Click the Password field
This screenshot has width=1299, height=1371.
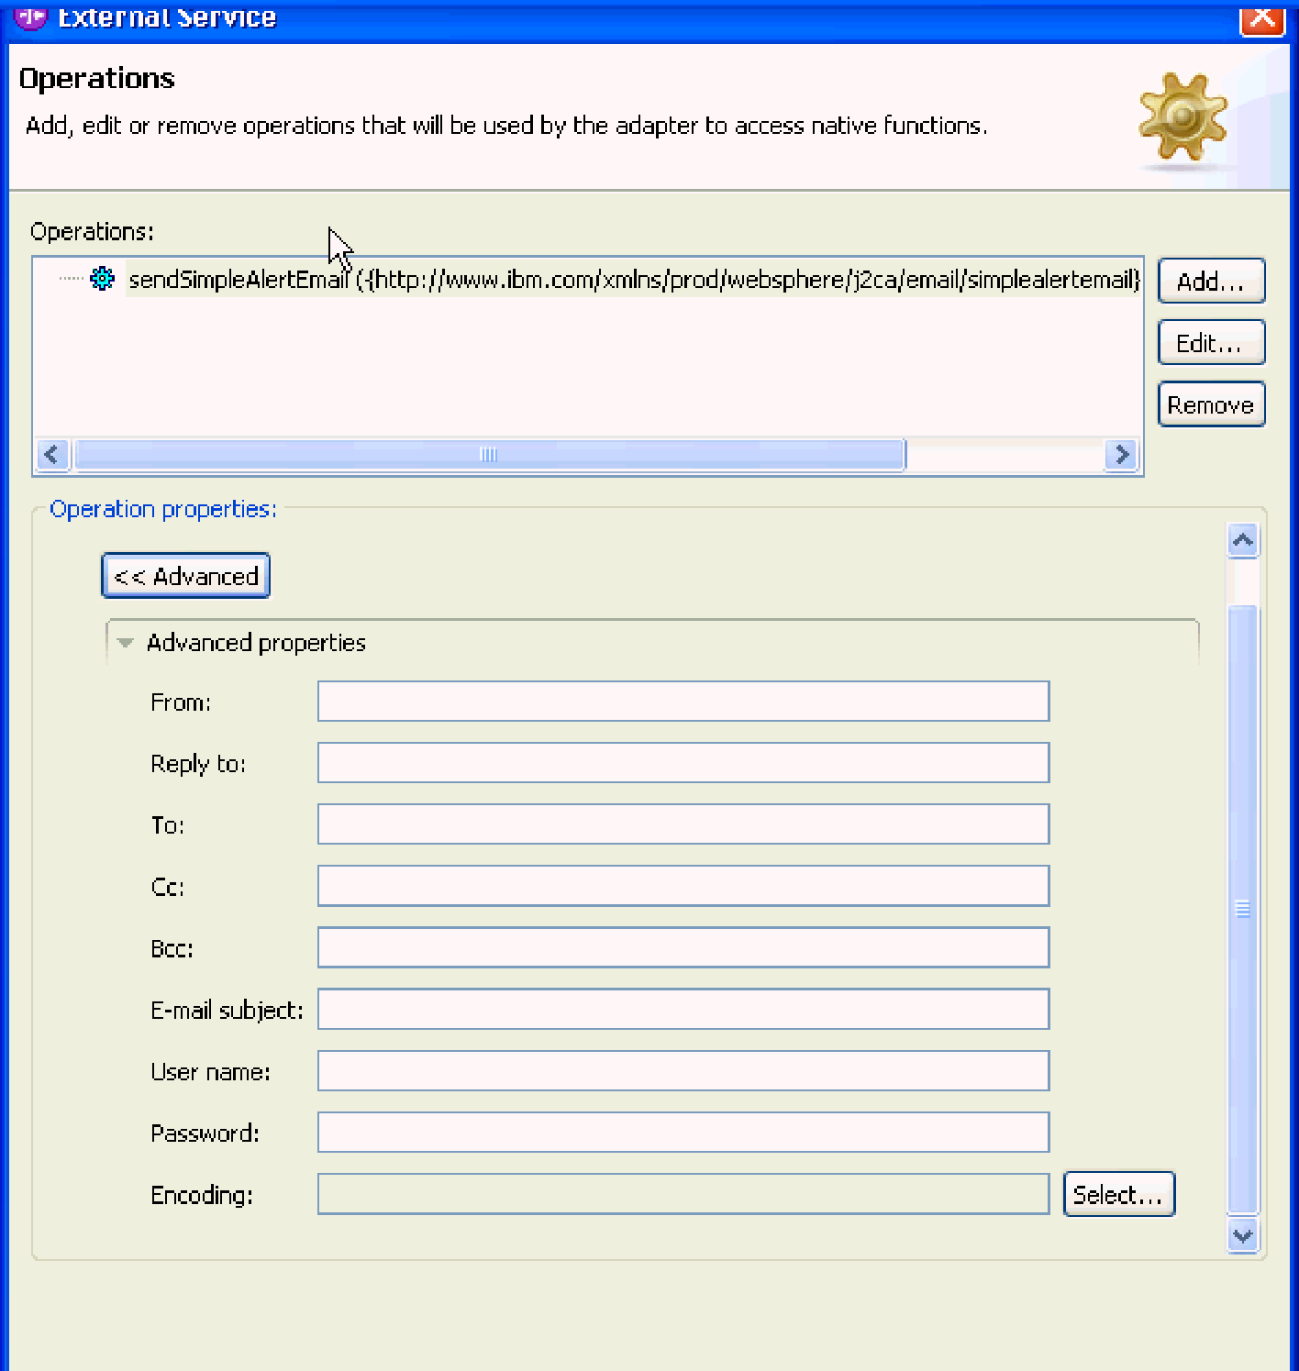pyautogui.click(x=683, y=1133)
